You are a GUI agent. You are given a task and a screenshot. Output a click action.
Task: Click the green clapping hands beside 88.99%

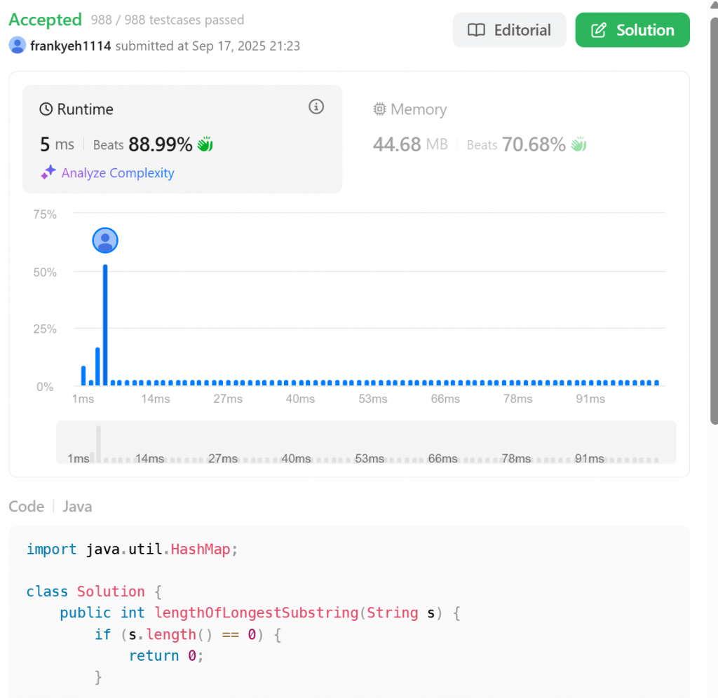[205, 145]
